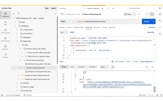
Task: Click the plus icon to add new collection
Action: click(x=14, y=14)
